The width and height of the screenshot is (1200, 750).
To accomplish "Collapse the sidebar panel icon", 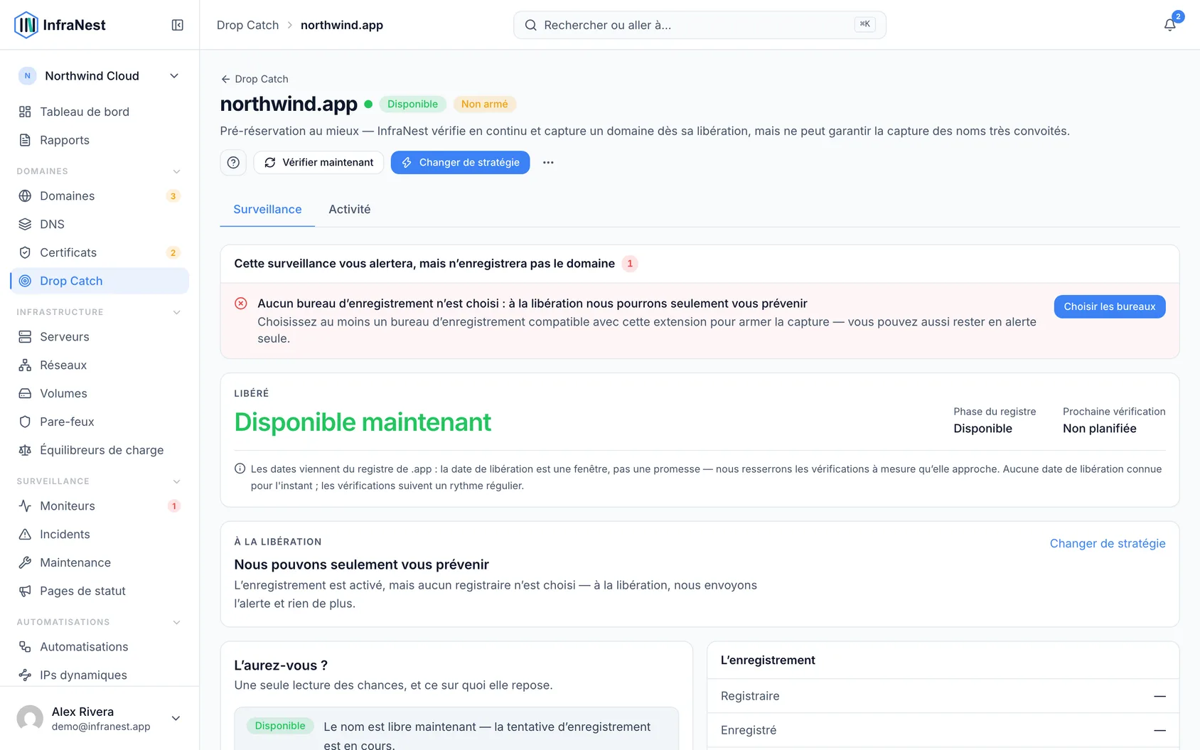I will click(x=178, y=25).
